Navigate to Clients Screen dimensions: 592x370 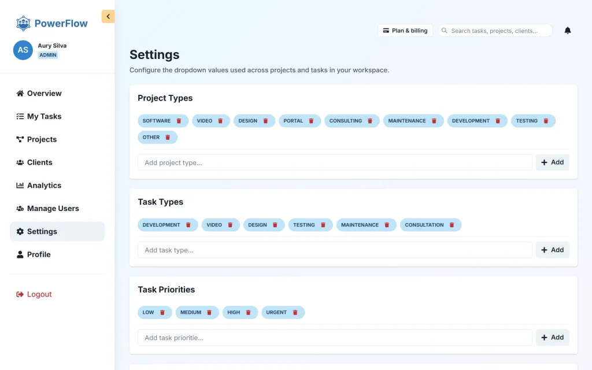click(57, 162)
